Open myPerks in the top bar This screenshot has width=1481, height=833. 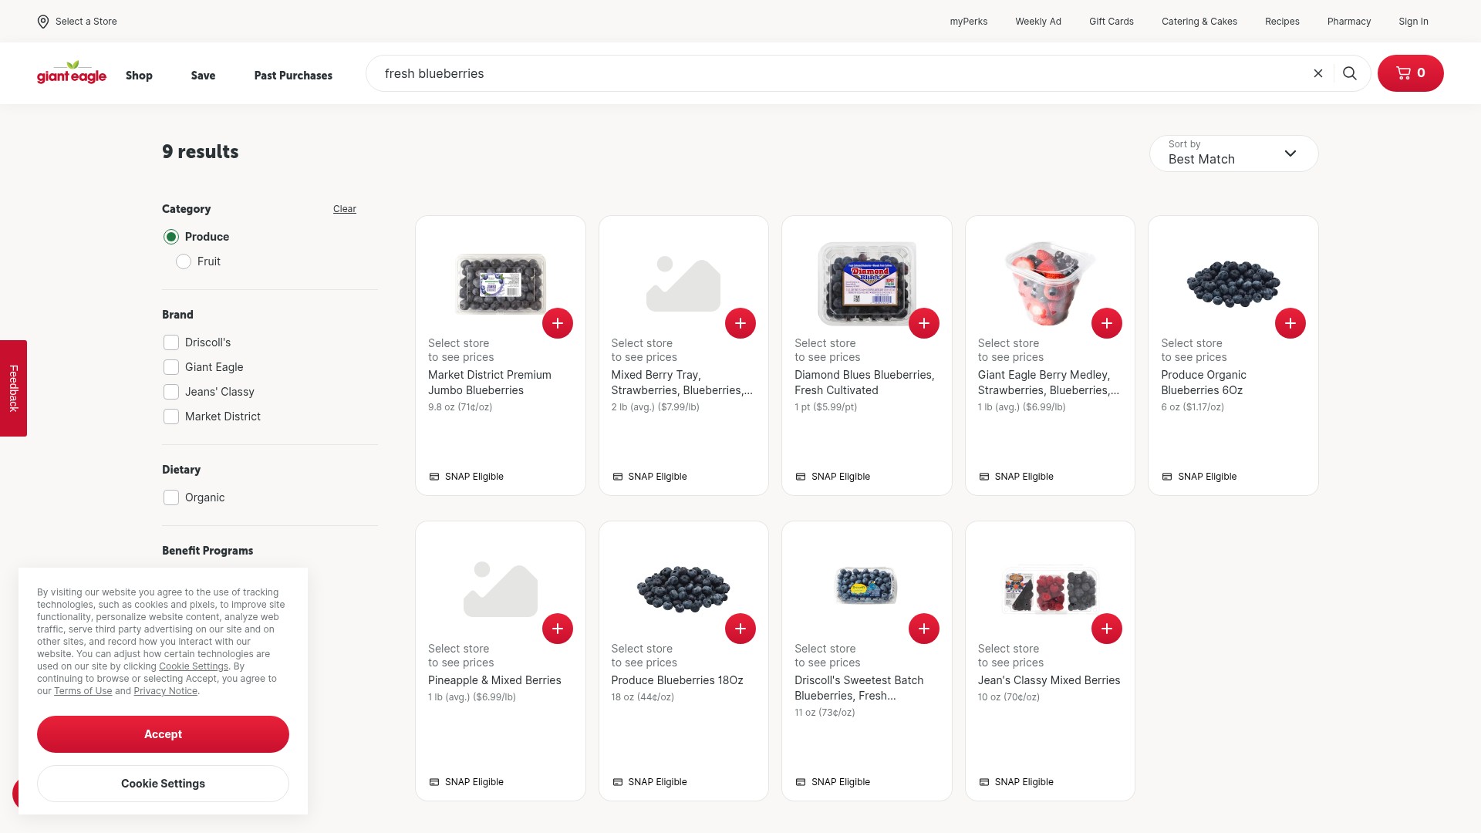pyautogui.click(x=968, y=22)
